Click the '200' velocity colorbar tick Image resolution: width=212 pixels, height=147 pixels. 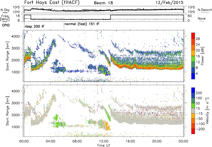click(x=199, y=93)
